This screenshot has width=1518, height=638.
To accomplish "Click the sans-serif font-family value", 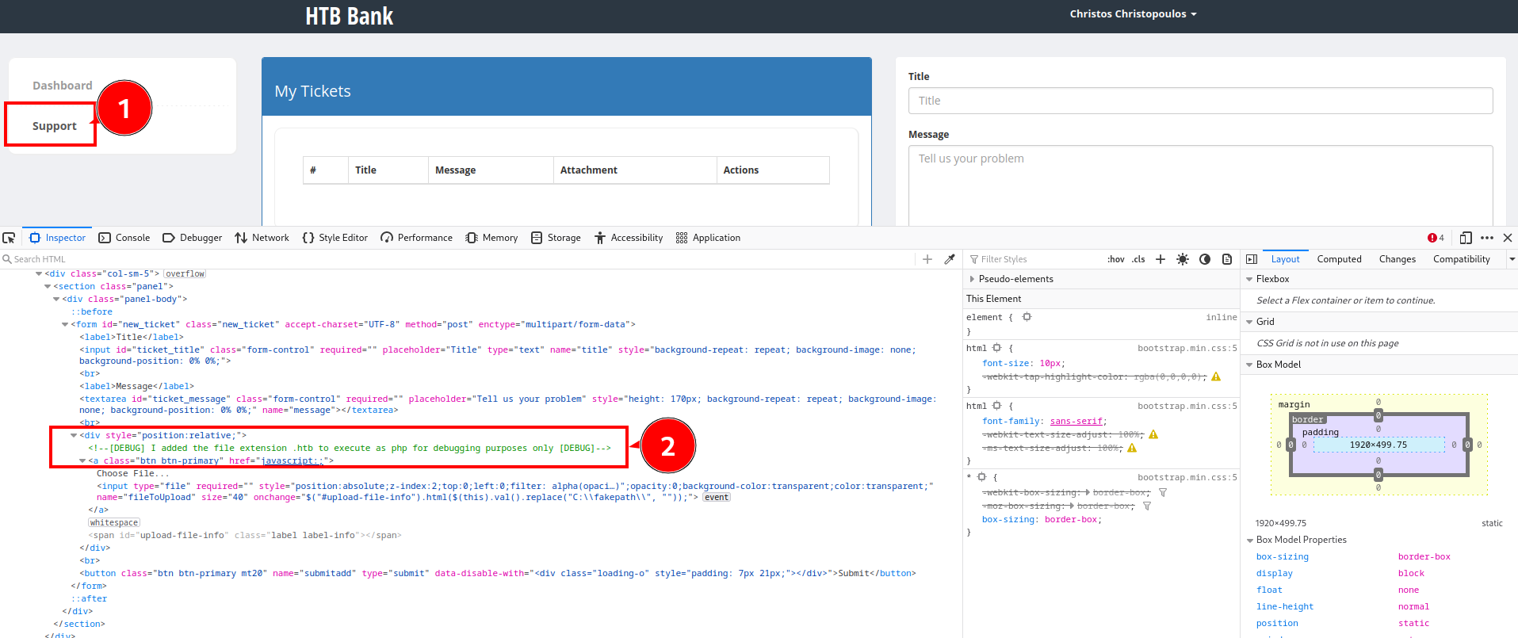I will coord(1076,421).
